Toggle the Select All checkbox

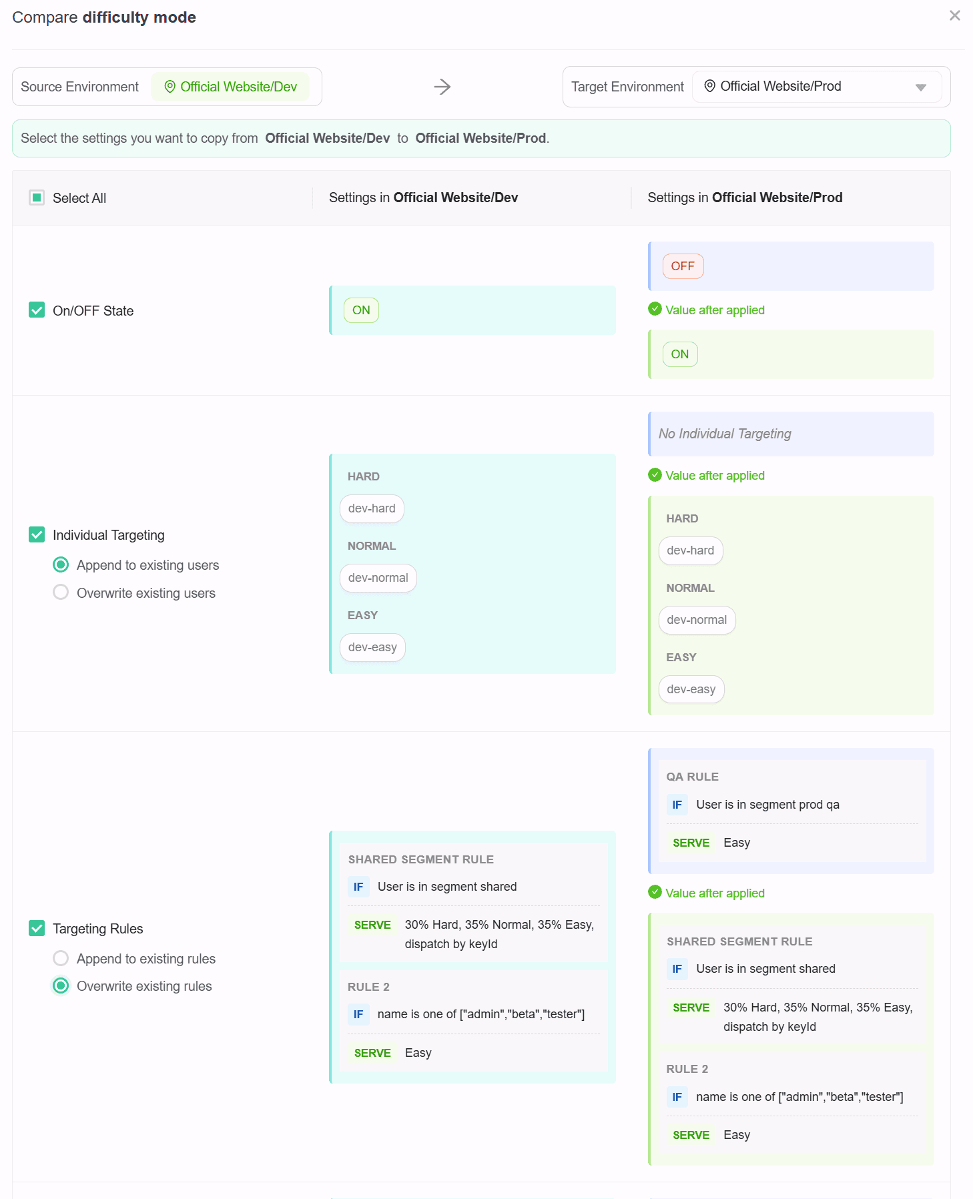coord(37,197)
